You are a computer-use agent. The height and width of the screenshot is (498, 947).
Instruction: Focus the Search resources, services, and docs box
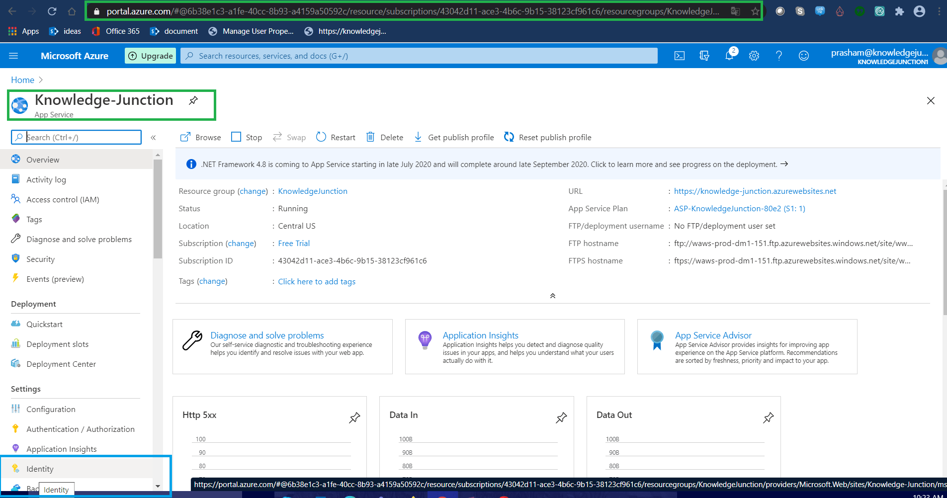point(419,56)
